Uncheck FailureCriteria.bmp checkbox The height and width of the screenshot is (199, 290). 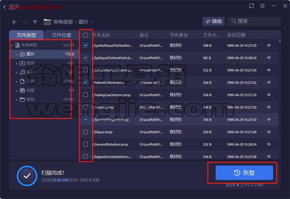click(x=85, y=82)
